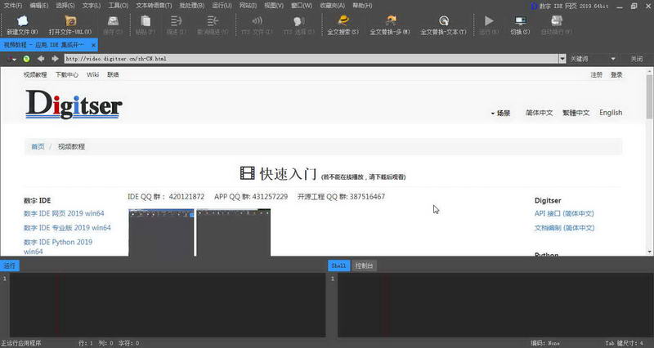Open the 下载中心 download center link
Viewport: 654px width, 348px height.
point(67,74)
